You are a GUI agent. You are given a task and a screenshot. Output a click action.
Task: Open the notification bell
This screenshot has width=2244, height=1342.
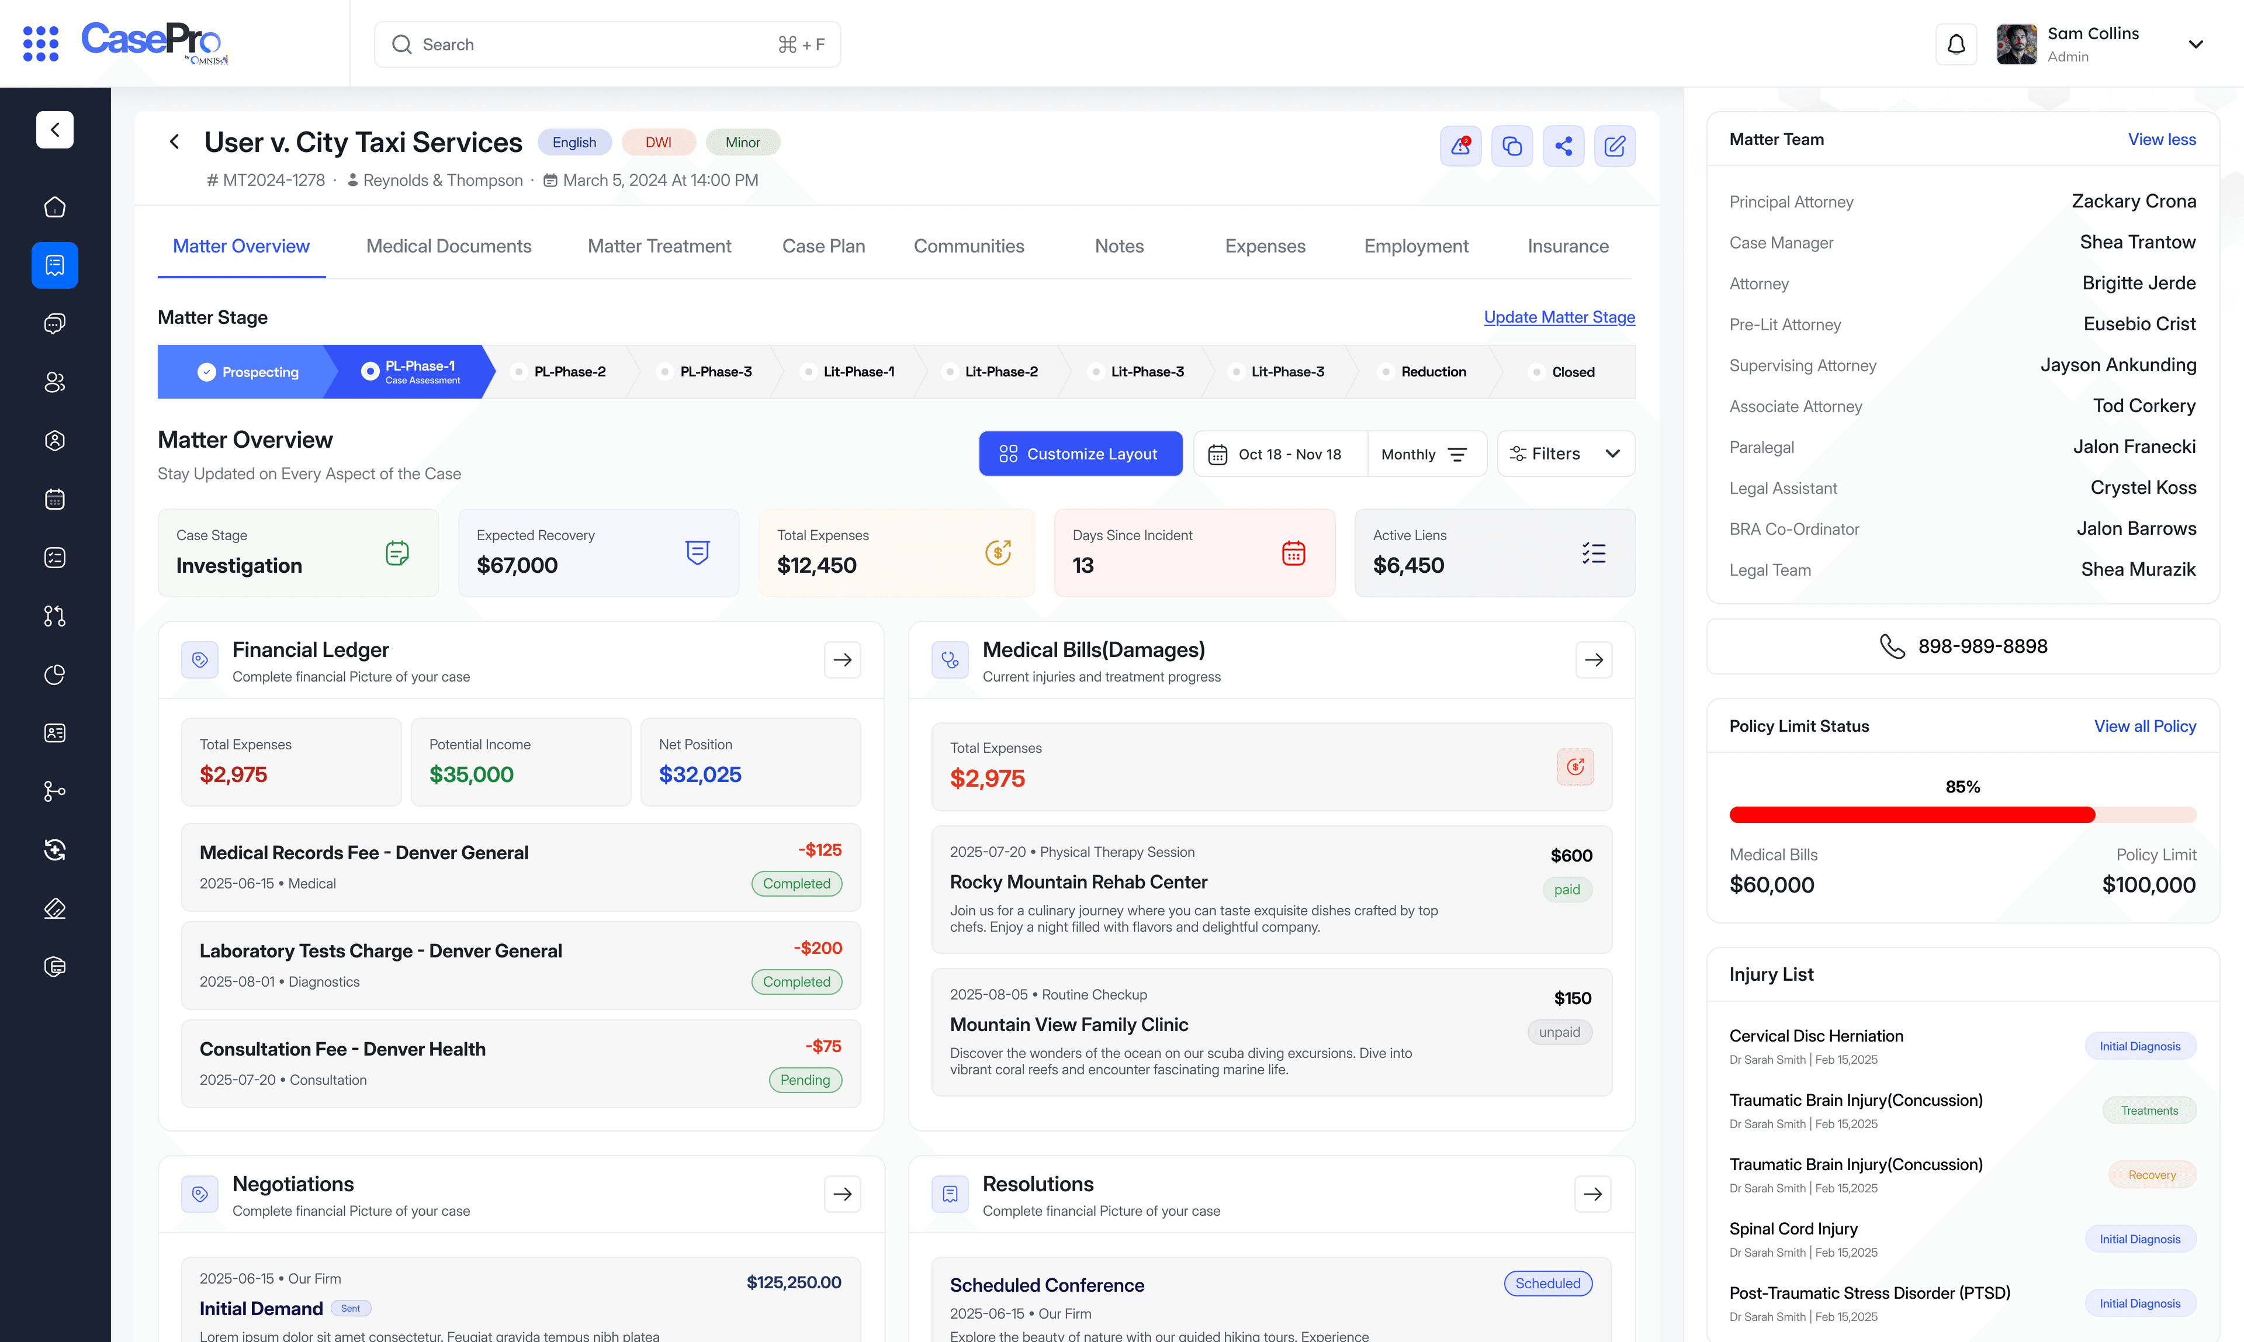coord(1955,43)
